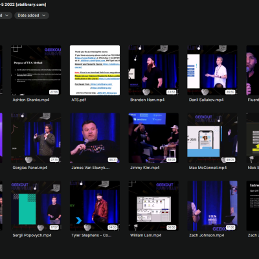
Task: Select the William Lam.mp4 file name
Action: (x=146, y=236)
